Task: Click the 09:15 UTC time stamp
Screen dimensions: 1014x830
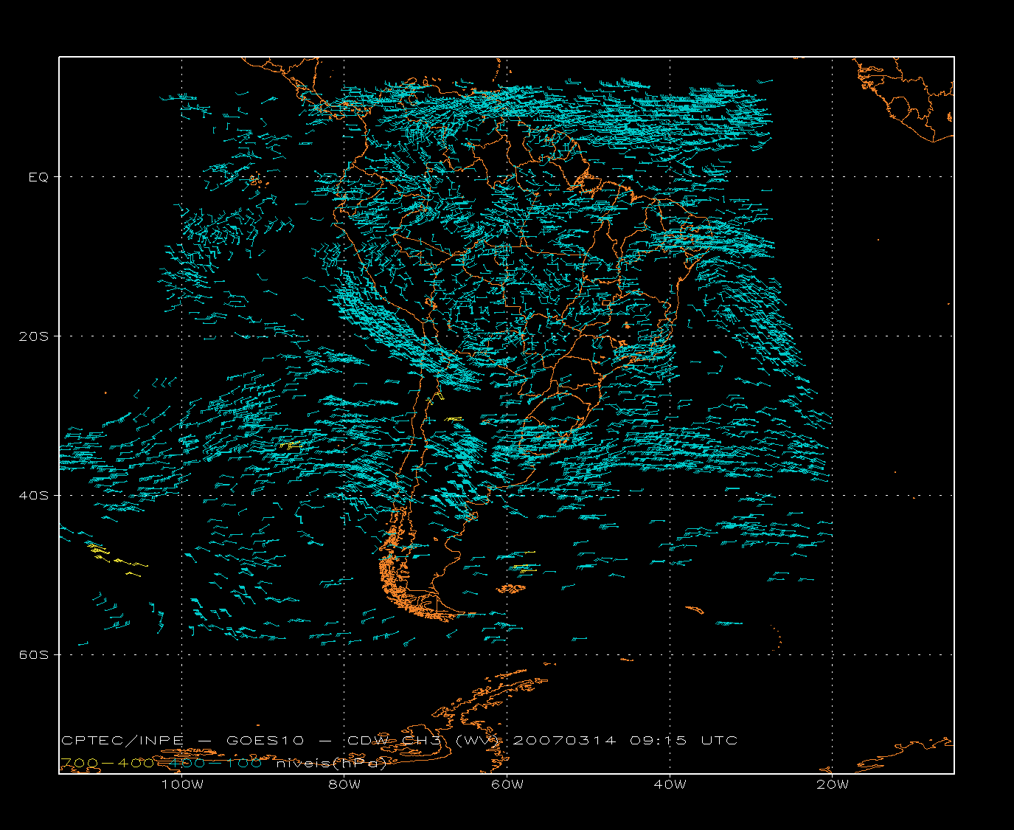Action: click(684, 741)
